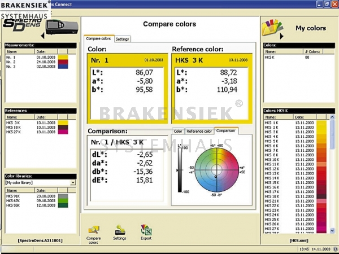Select measurement Nr. 2
Image resolution: width=339 pixels, height=254 pixels.
[x=37, y=62]
